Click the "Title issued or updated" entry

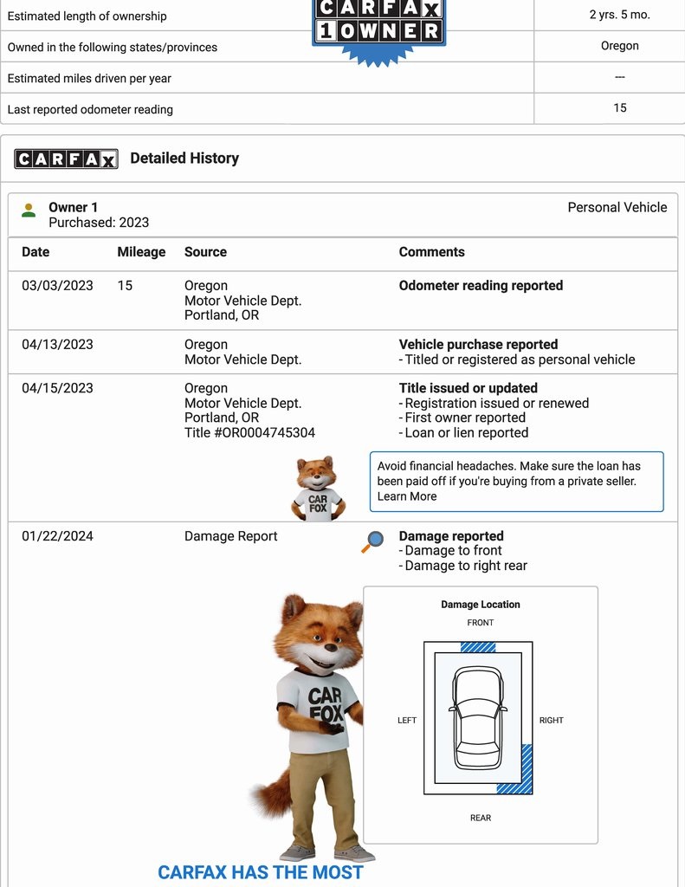coord(468,388)
